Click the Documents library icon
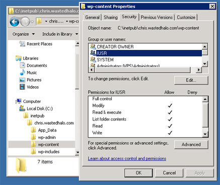 (x=22, y=65)
